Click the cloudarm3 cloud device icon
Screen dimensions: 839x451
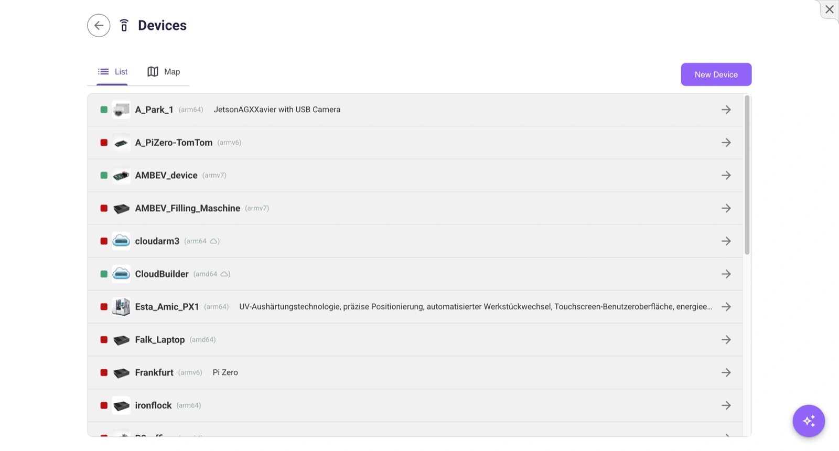121,241
